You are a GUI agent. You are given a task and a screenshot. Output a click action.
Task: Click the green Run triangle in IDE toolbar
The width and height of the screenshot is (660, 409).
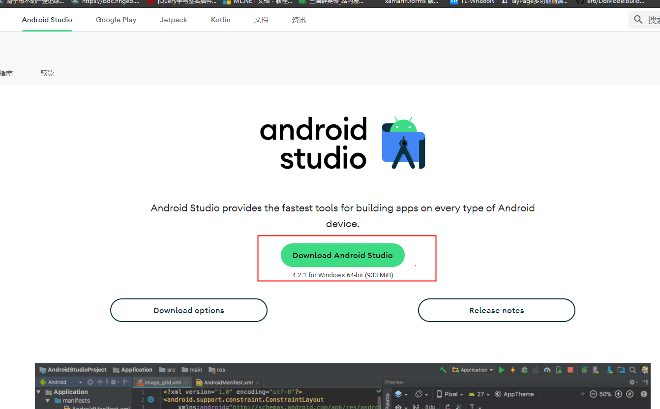point(502,370)
